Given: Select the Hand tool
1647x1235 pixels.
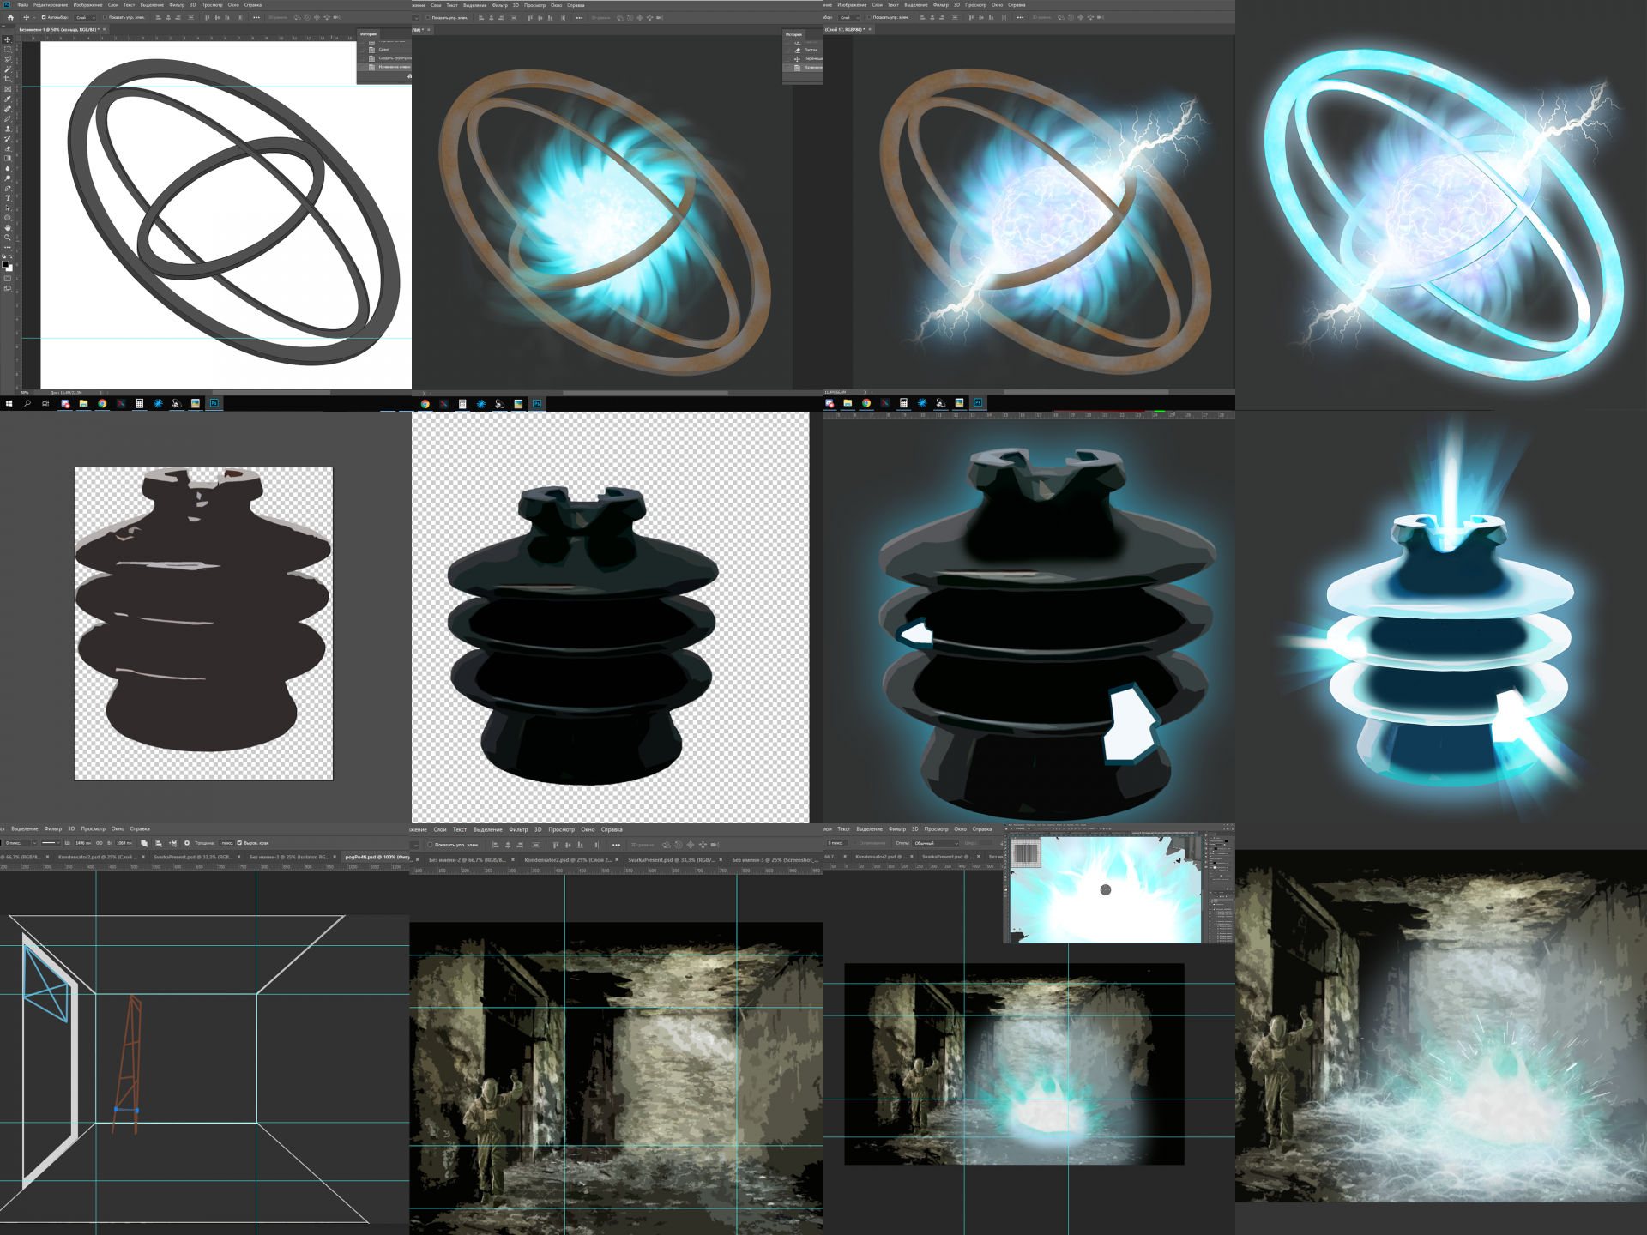Looking at the screenshot, I should 7,227.
